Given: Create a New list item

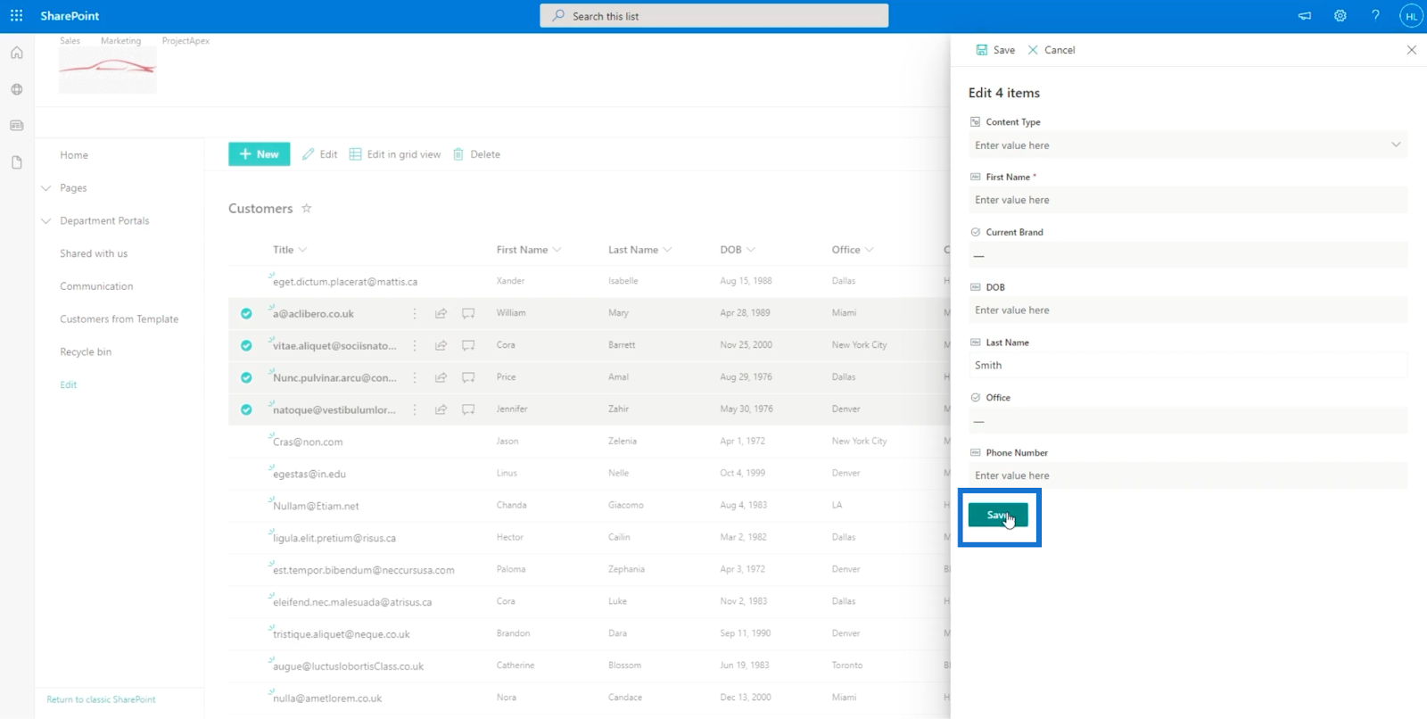Looking at the screenshot, I should [259, 154].
